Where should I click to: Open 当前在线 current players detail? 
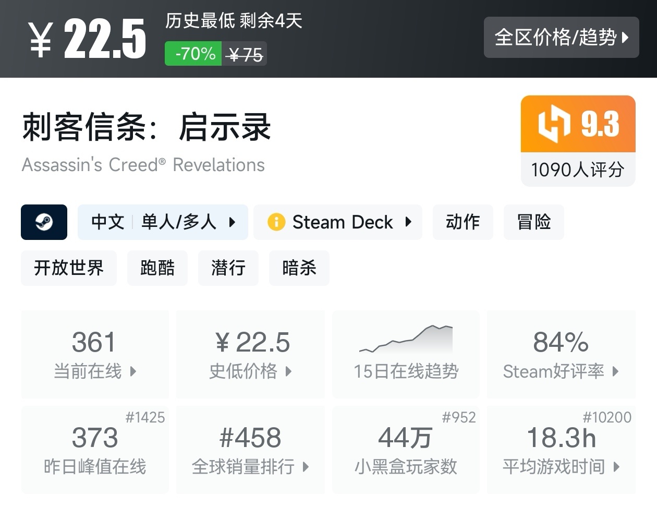95,355
